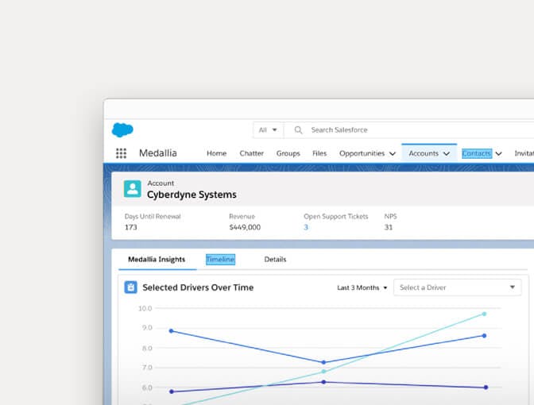The width and height of the screenshot is (534, 405).
Task: Click the search magnifier icon
Action: [298, 130]
